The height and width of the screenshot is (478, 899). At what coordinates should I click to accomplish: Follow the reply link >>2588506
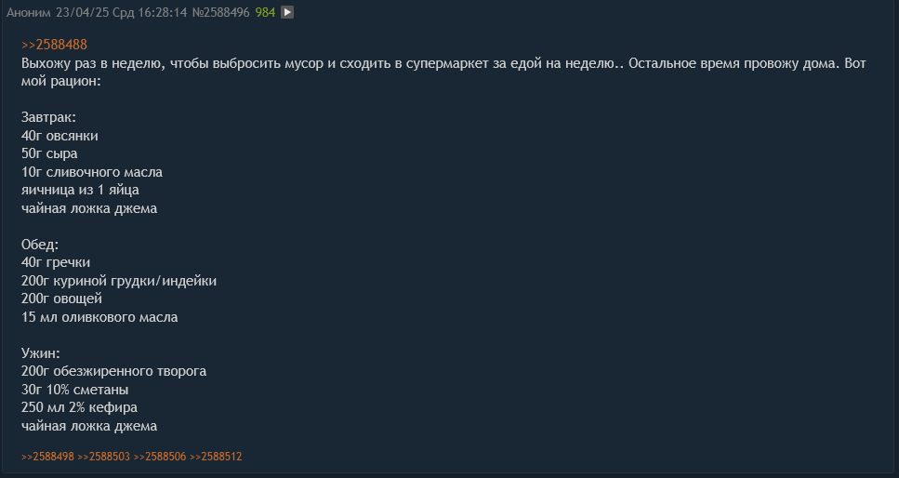click(x=160, y=457)
